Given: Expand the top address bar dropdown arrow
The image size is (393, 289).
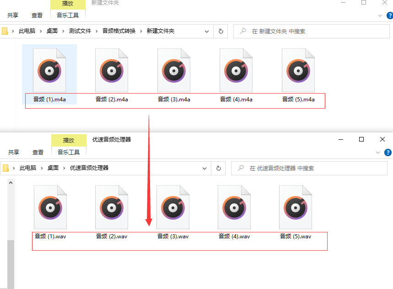Looking at the screenshot, I should pos(206,31).
